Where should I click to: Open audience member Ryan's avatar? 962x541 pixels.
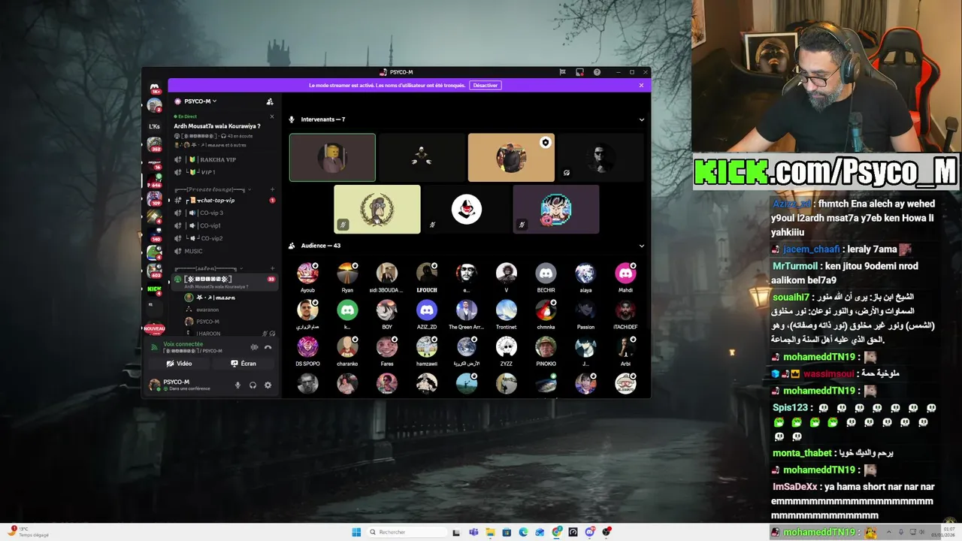(347, 273)
